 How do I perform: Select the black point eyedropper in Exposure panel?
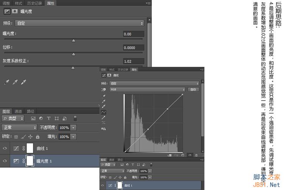pos(6,82)
